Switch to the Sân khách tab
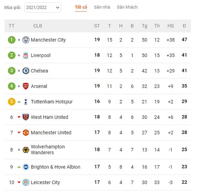 click(x=127, y=7)
